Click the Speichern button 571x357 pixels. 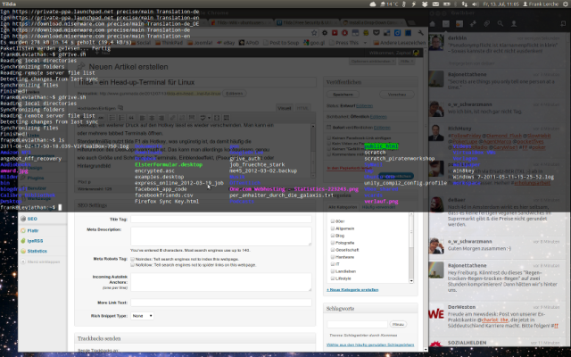pyautogui.click(x=343, y=95)
